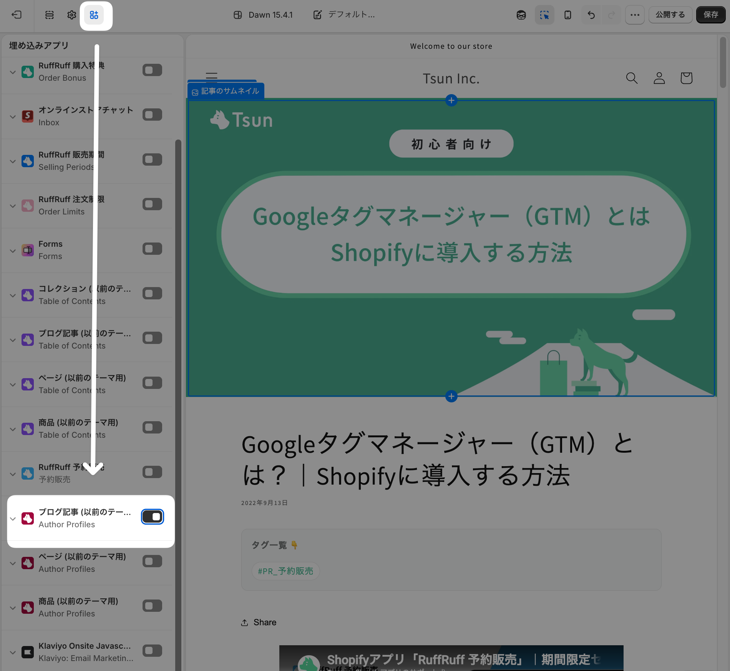Click the 埋め込みアプリ panel heading
Viewport: 730px width, 671px height.
tap(39, 46)
